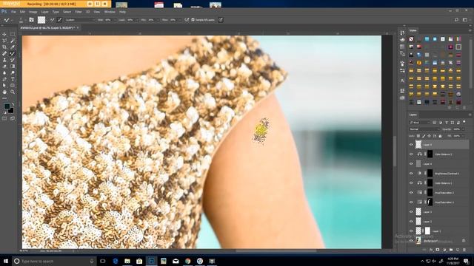Select the Crop tool
Image resolution: width=474 pixels, height=266 pixels.
(x=4, y=47)
